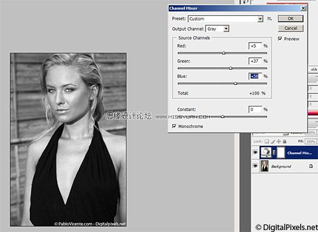Click the Red percentage input field
The width and height of the screenshot is (318, 232).
pyautogui.click(x=255, y=46)
